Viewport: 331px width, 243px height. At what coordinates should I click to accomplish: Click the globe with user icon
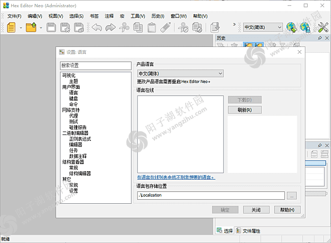point(306,27)
